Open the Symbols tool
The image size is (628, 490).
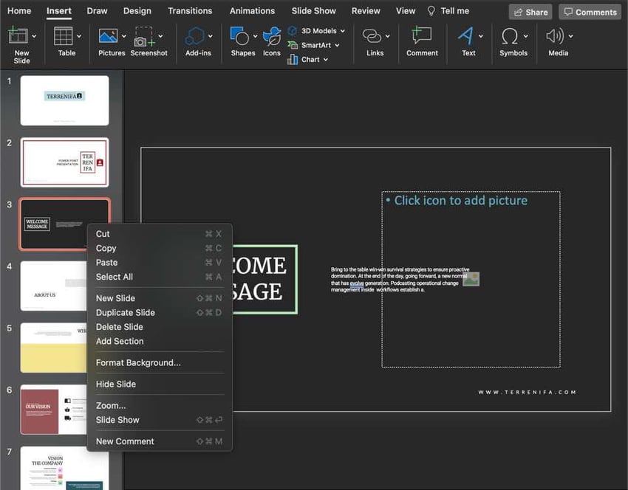click(x=510, y=37)
